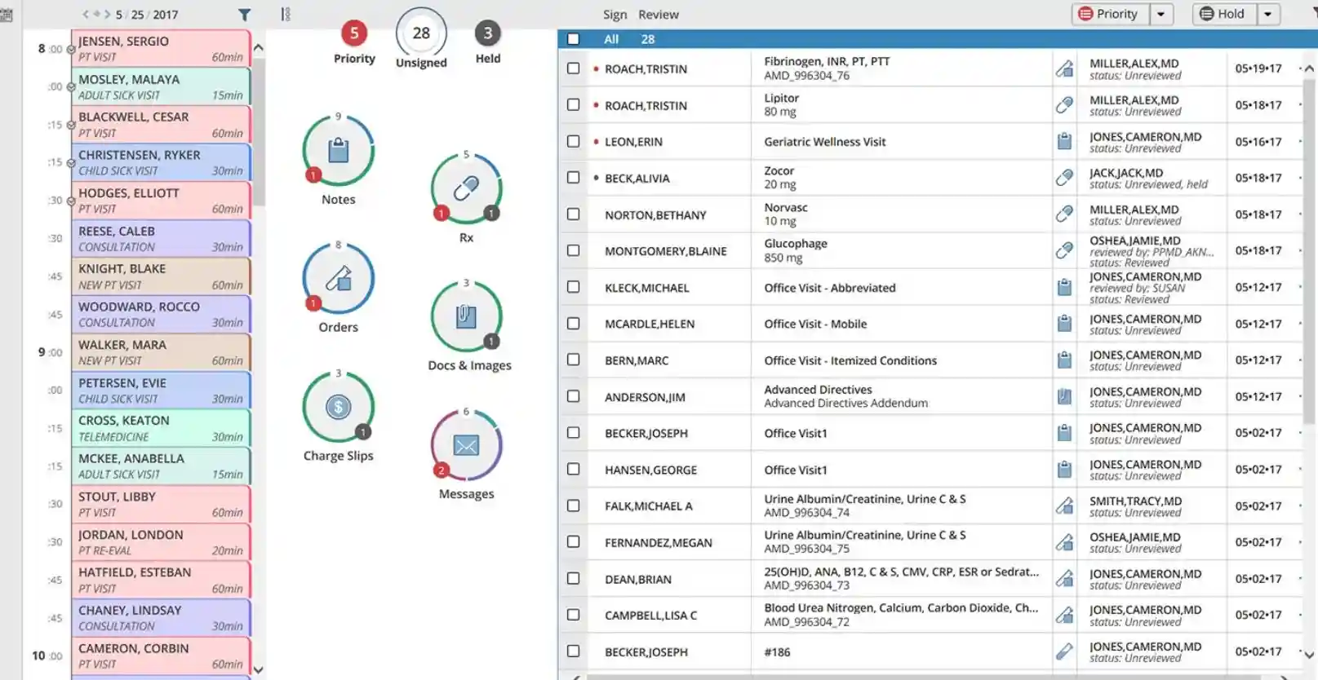
Task: Show the 5 Priority items badge
Action: 354,33
